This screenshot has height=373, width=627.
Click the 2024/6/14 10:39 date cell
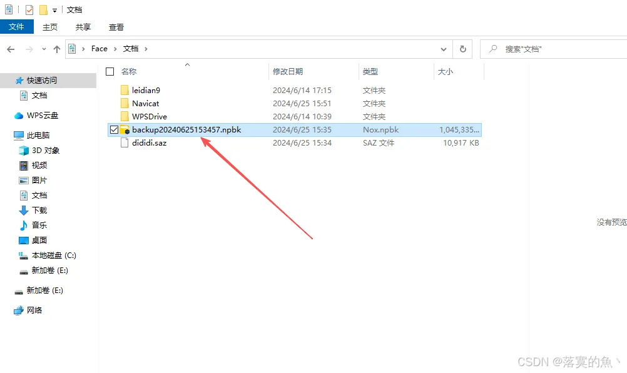pos(302,117)
